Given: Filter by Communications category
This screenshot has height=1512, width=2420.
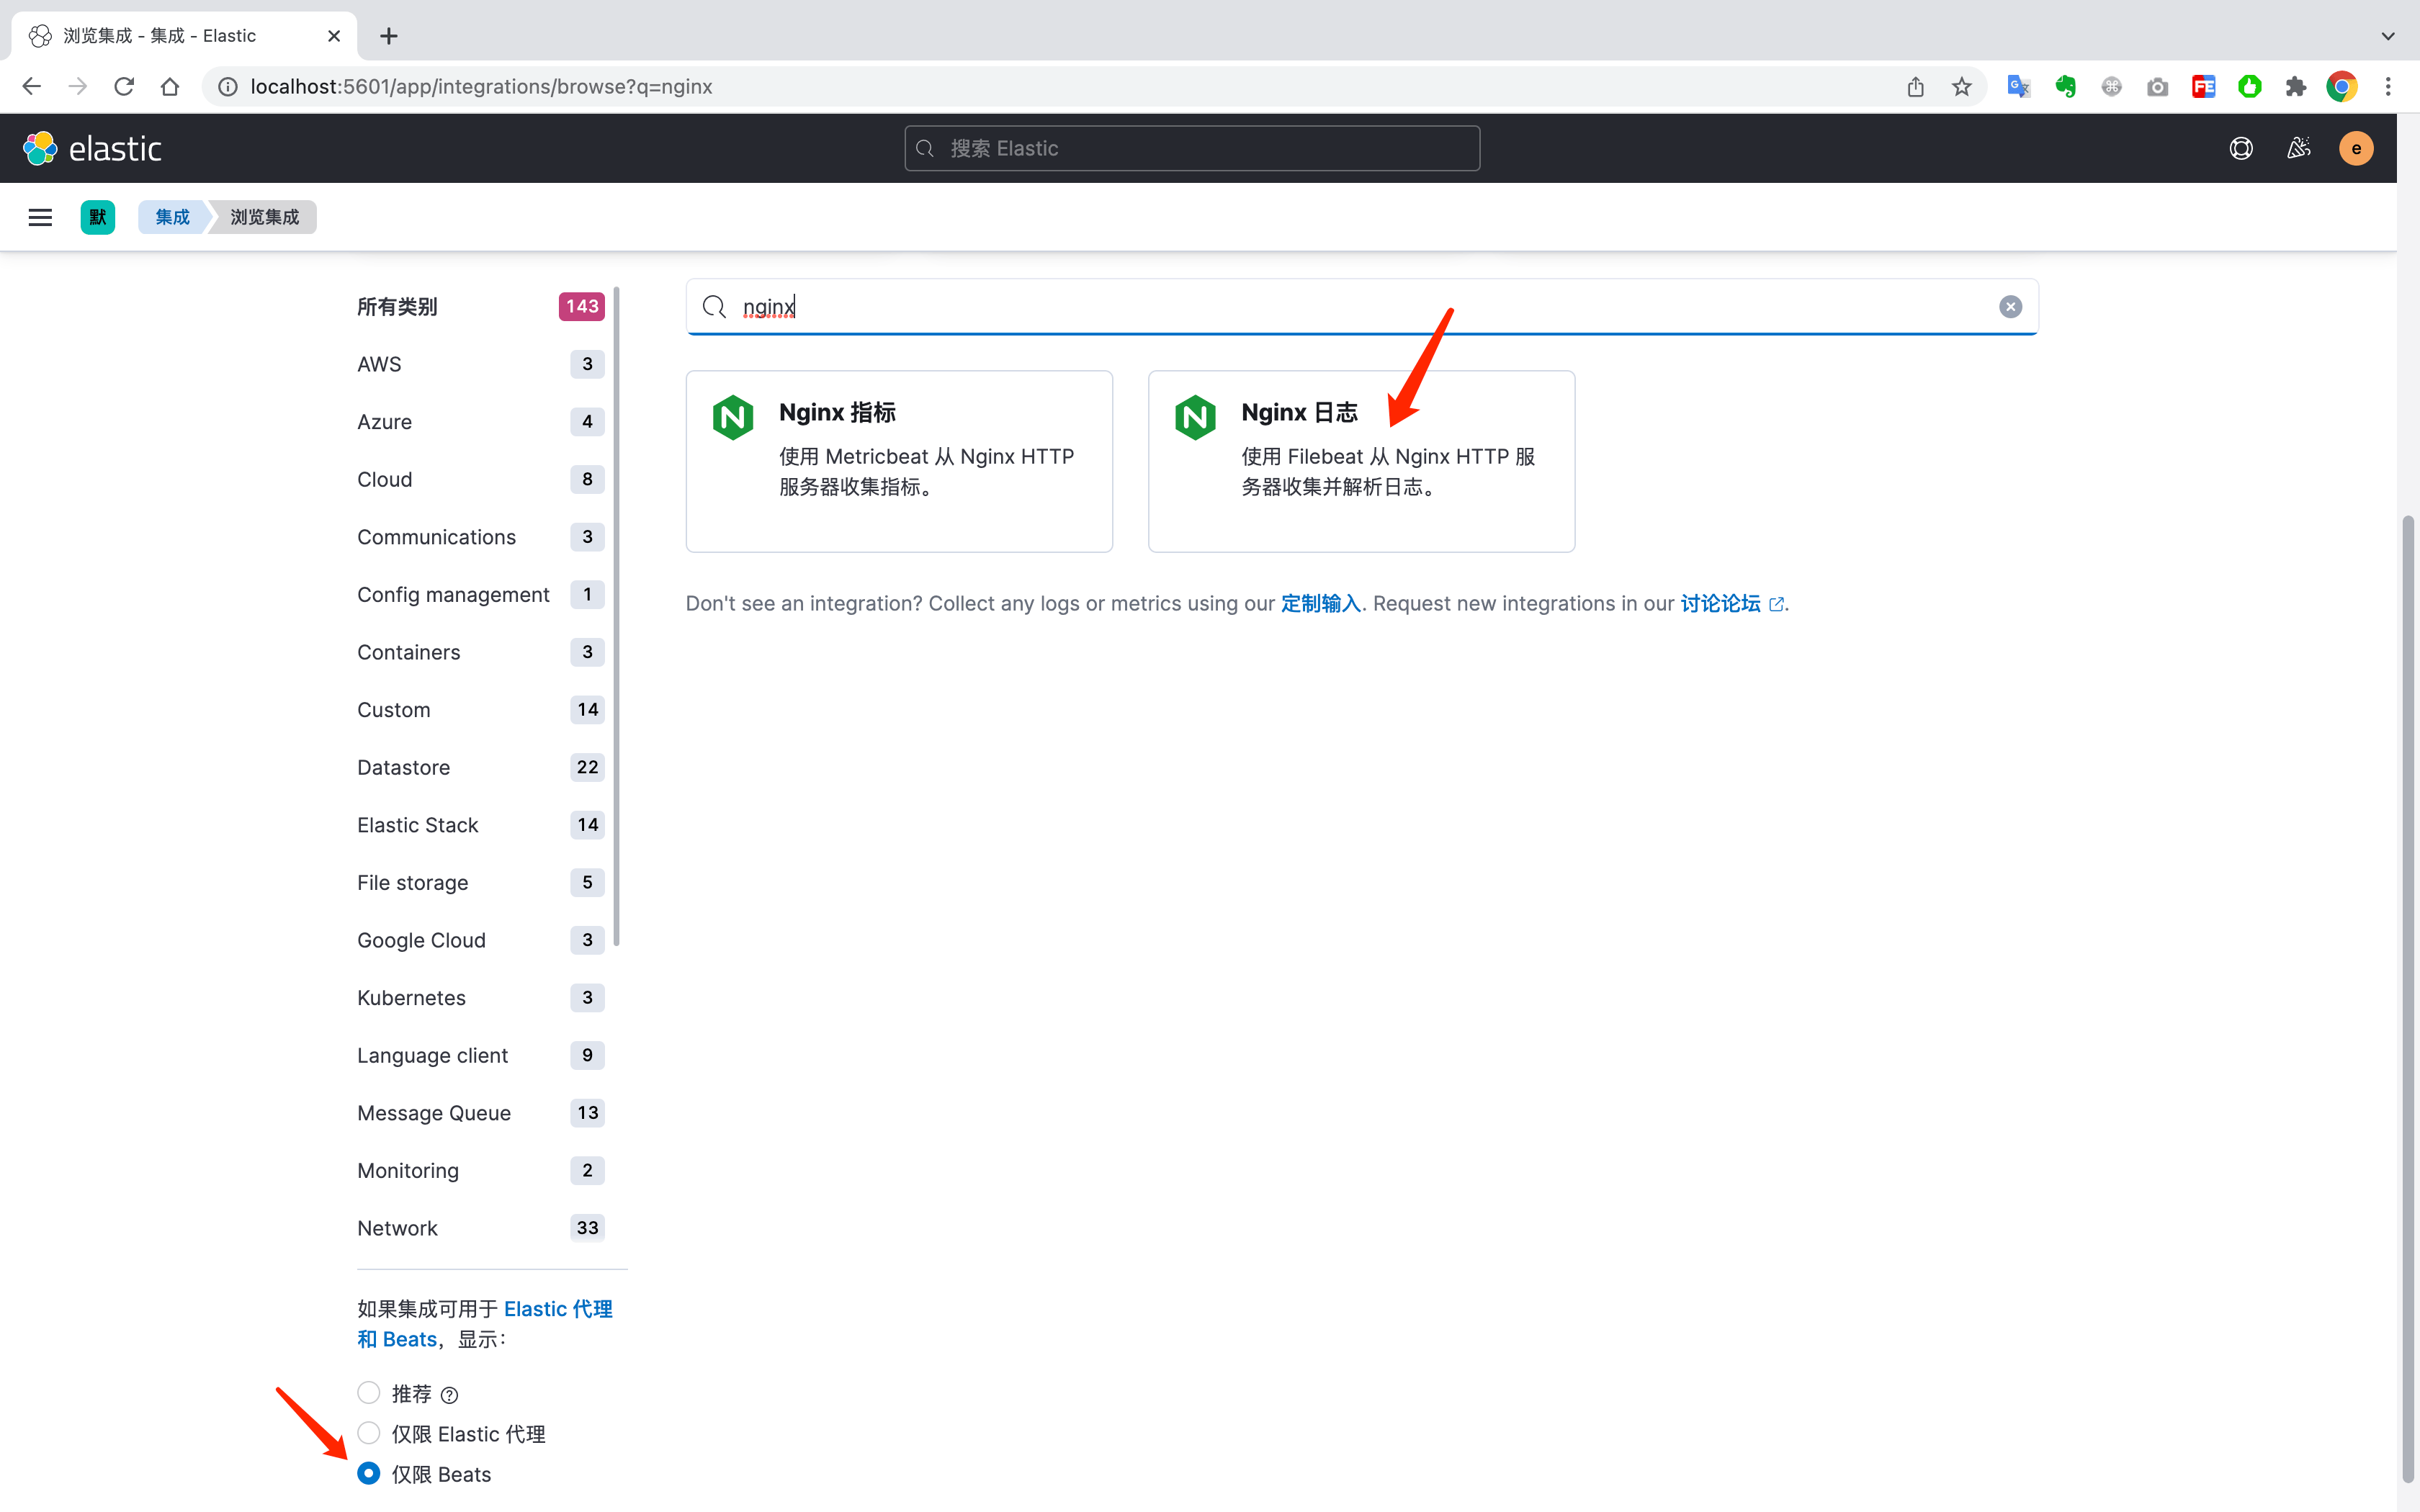Looking at the screenshot, I should pos(481,537).
